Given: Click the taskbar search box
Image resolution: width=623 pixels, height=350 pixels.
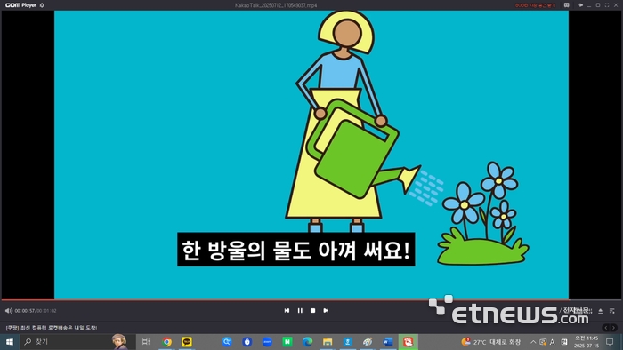Looking at the screenshot, I should (x=78, y=342).
